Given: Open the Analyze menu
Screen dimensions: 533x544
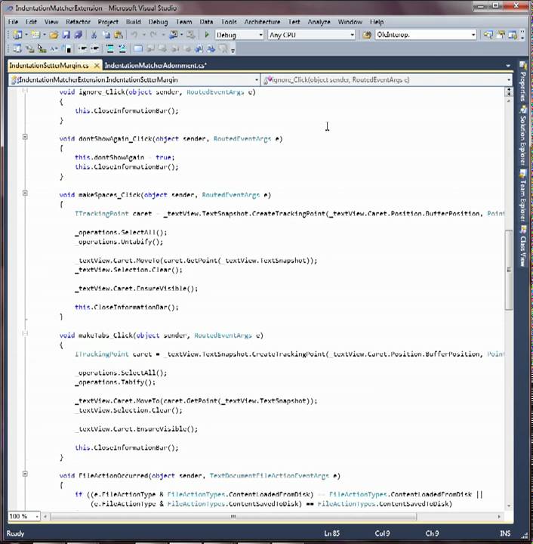Looking at the screenshot, I should click(x=319, y=22).
